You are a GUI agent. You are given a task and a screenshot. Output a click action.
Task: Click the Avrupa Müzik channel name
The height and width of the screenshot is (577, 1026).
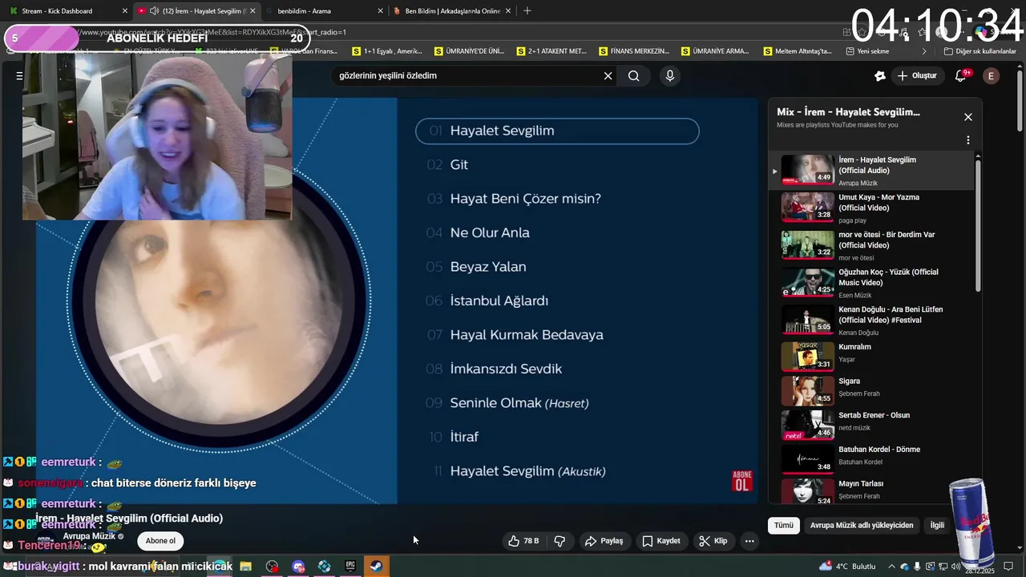click(89, 536)
